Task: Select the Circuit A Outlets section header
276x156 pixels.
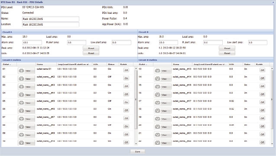Action: point(69,60)
